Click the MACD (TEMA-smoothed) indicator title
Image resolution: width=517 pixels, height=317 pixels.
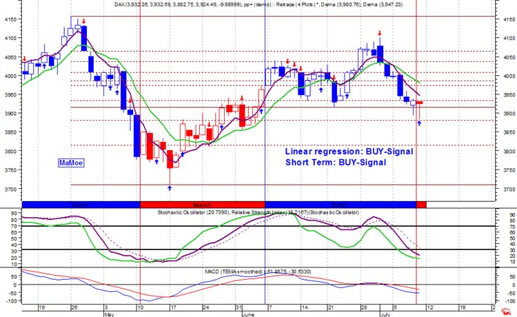(258, 272)
